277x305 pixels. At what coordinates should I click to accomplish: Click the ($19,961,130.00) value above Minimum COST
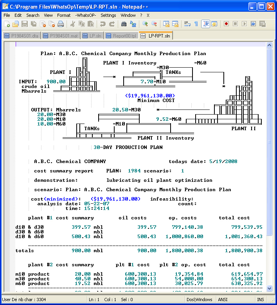[x=150, y=95]
